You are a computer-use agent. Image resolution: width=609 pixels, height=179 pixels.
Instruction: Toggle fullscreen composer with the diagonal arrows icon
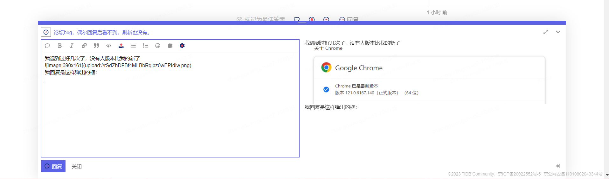[546, 32]
